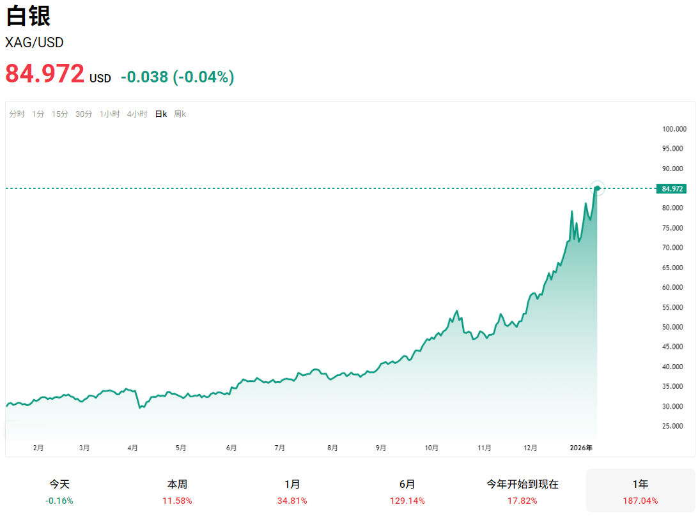Click the current price marker dot on chart
The width and height of the screenshot is (698, 516).
(x=597, y=188)
